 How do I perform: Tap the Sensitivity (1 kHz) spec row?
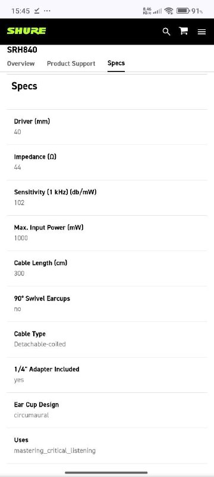[x=107, y=198]
